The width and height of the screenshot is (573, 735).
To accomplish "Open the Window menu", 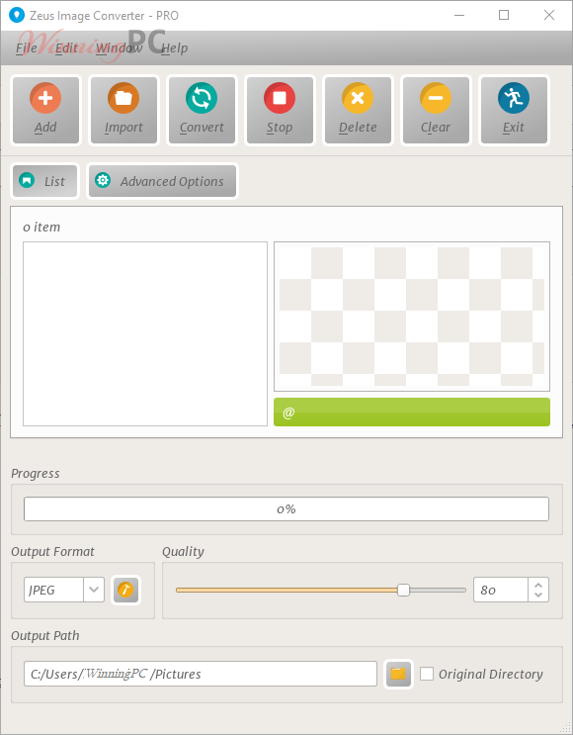I will (120, 47).
